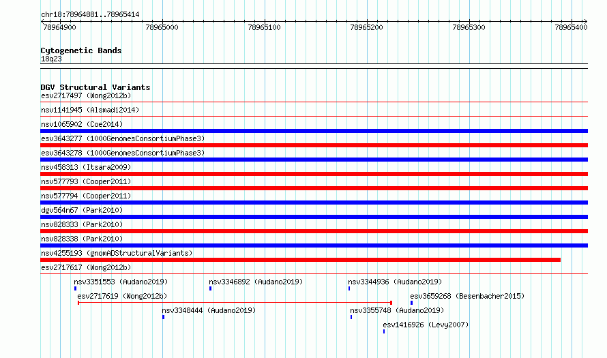Screen dimensions: 607x358
Task: Select the red span line of esv2717619
Action: click(x=235, y=303)
